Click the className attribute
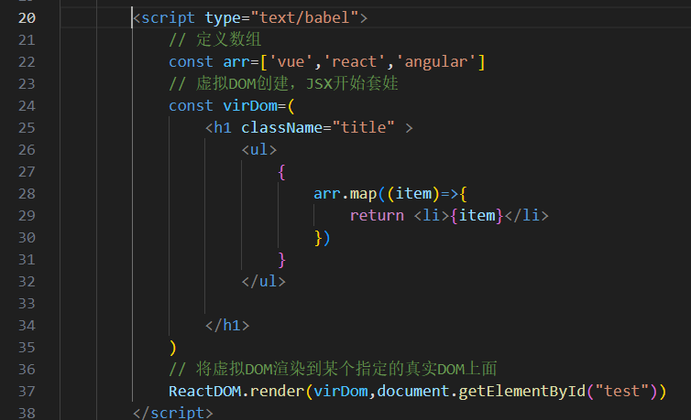691x420 pixels. pyautogui.click(x=281, y=128)
